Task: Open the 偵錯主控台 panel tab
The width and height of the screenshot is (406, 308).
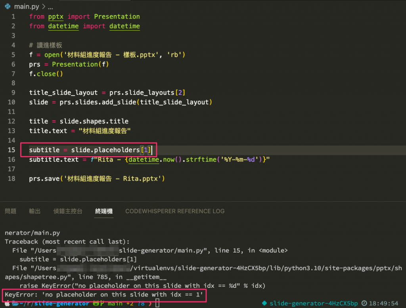Action: (x=68, y=211)
